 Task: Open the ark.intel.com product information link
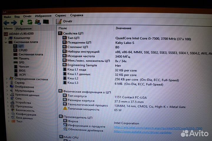[158, 128]
